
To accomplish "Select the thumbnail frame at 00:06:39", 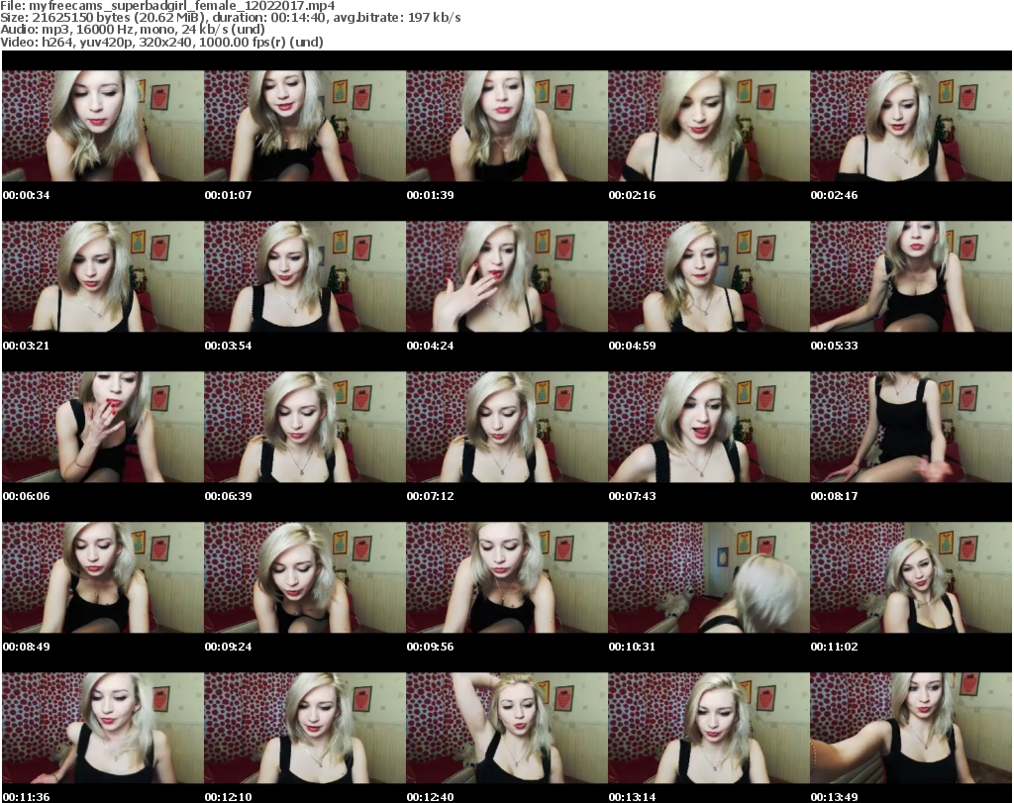I will [x=305, y=427].
